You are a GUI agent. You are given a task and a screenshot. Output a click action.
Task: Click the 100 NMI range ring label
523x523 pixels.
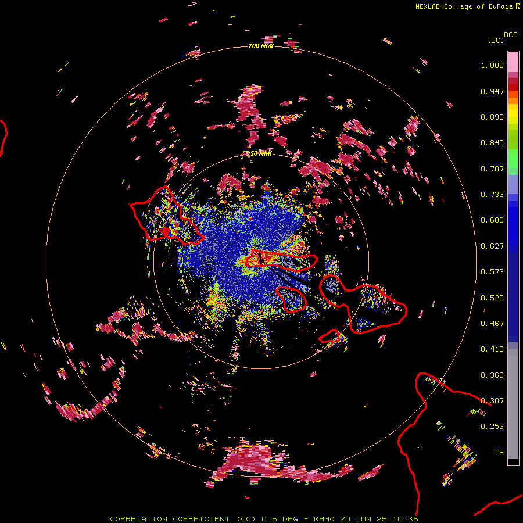(x=261, y=46)
